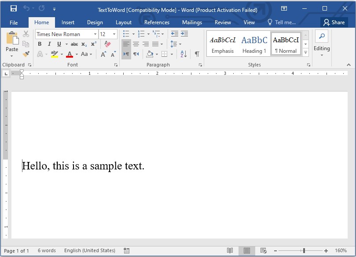The width and height of the screenshot is (356, 257).
Task: Switch to the Insert tab
Action: click(68, 22)
